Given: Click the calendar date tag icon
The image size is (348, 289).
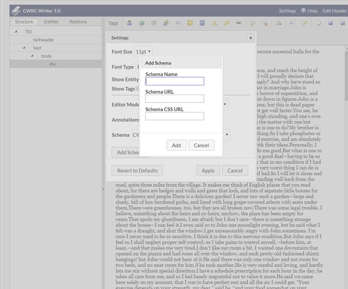Looking at the screenshot, I should coord(154,23).
